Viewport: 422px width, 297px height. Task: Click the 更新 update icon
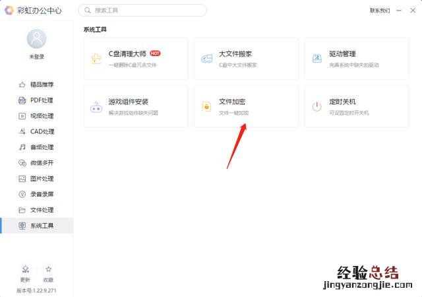(x=26, y=269)
